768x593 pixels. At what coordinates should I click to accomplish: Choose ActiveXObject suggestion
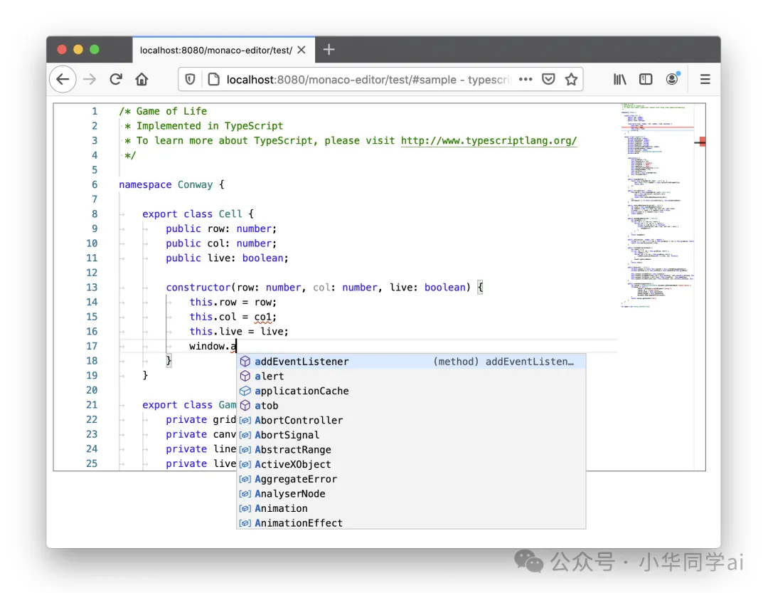coord(411,464)
